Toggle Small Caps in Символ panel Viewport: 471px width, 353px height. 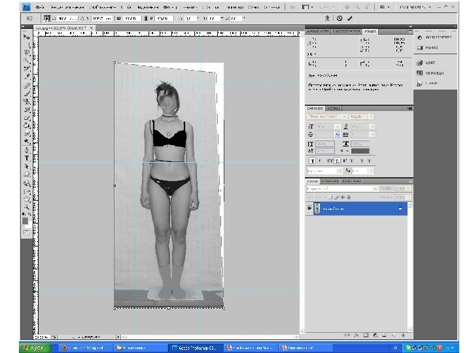pyautogui.click(x=338, y=161)
